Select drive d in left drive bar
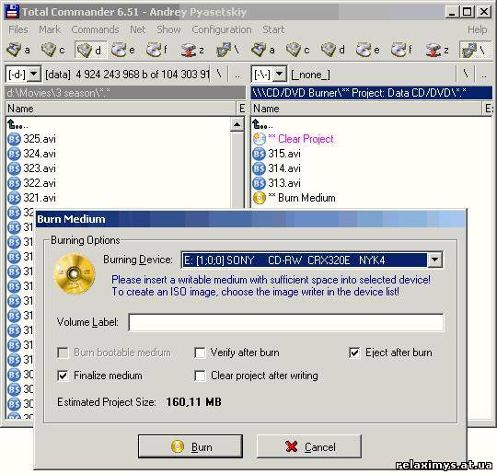Screen dimensions: 497x474 90,50
